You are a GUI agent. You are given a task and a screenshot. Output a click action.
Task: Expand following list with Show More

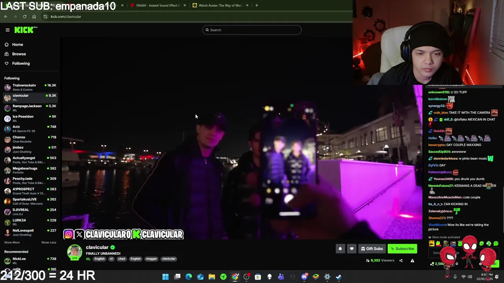12,243
